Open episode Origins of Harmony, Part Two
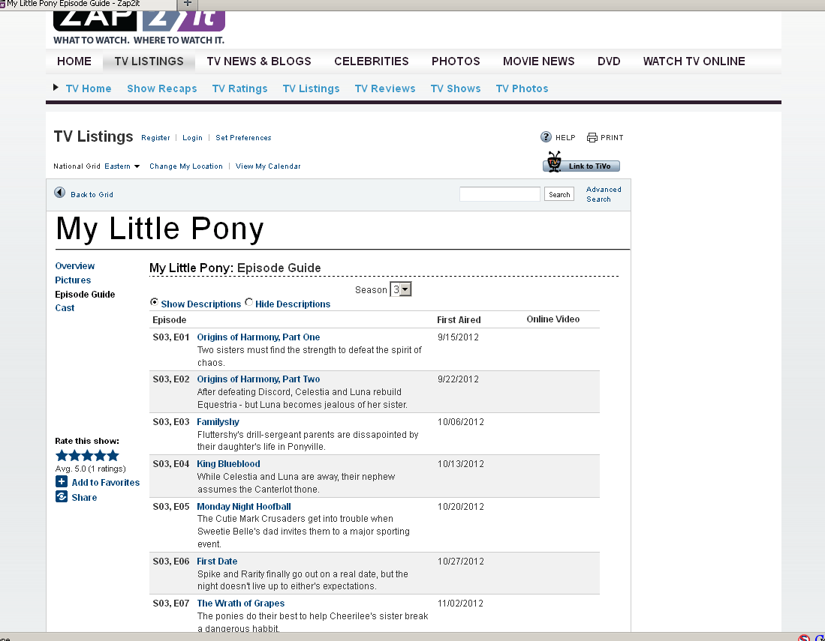825x641 pixels. (x=258, y=379)
